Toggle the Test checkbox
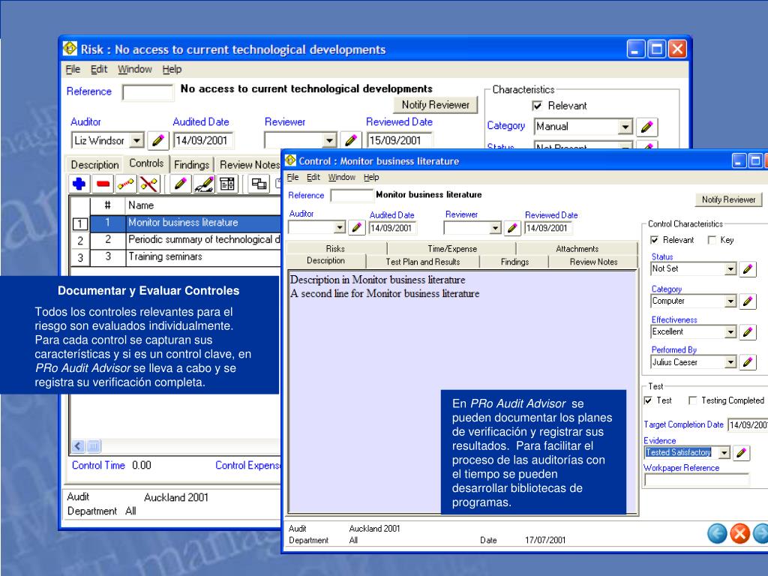Screen dimensions: 768x576 648,400
